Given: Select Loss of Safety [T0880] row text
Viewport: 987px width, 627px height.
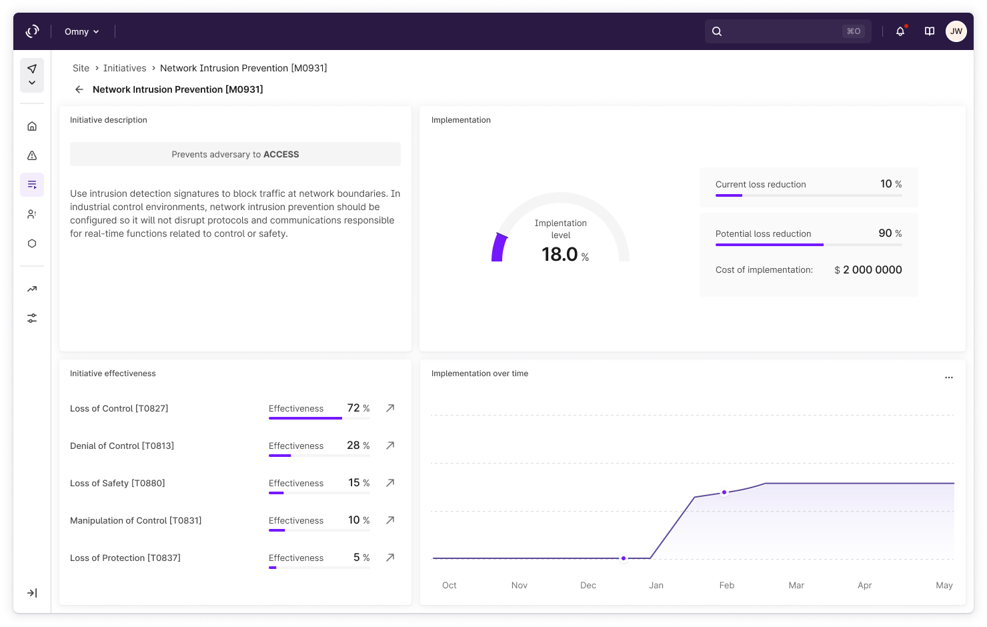Looking at the screenshot, I should point(117,483).
